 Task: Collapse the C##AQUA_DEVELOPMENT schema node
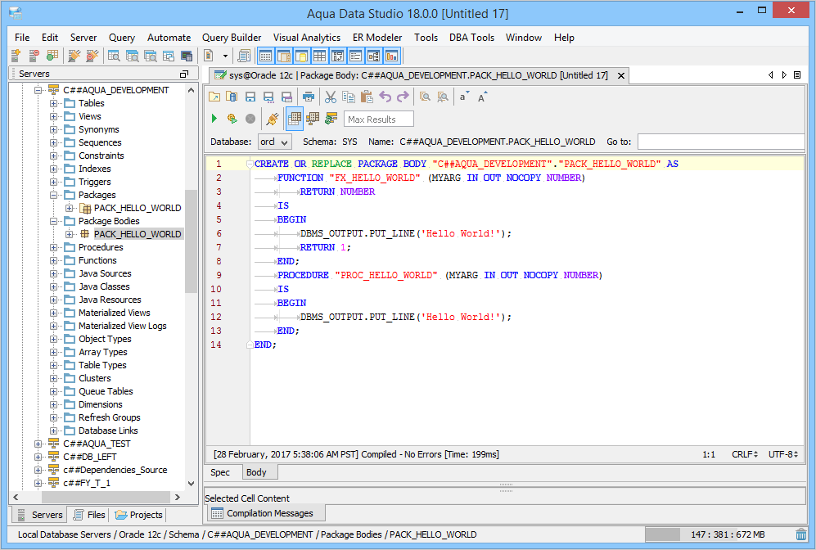pyautogui.click(x=38, y=90)
